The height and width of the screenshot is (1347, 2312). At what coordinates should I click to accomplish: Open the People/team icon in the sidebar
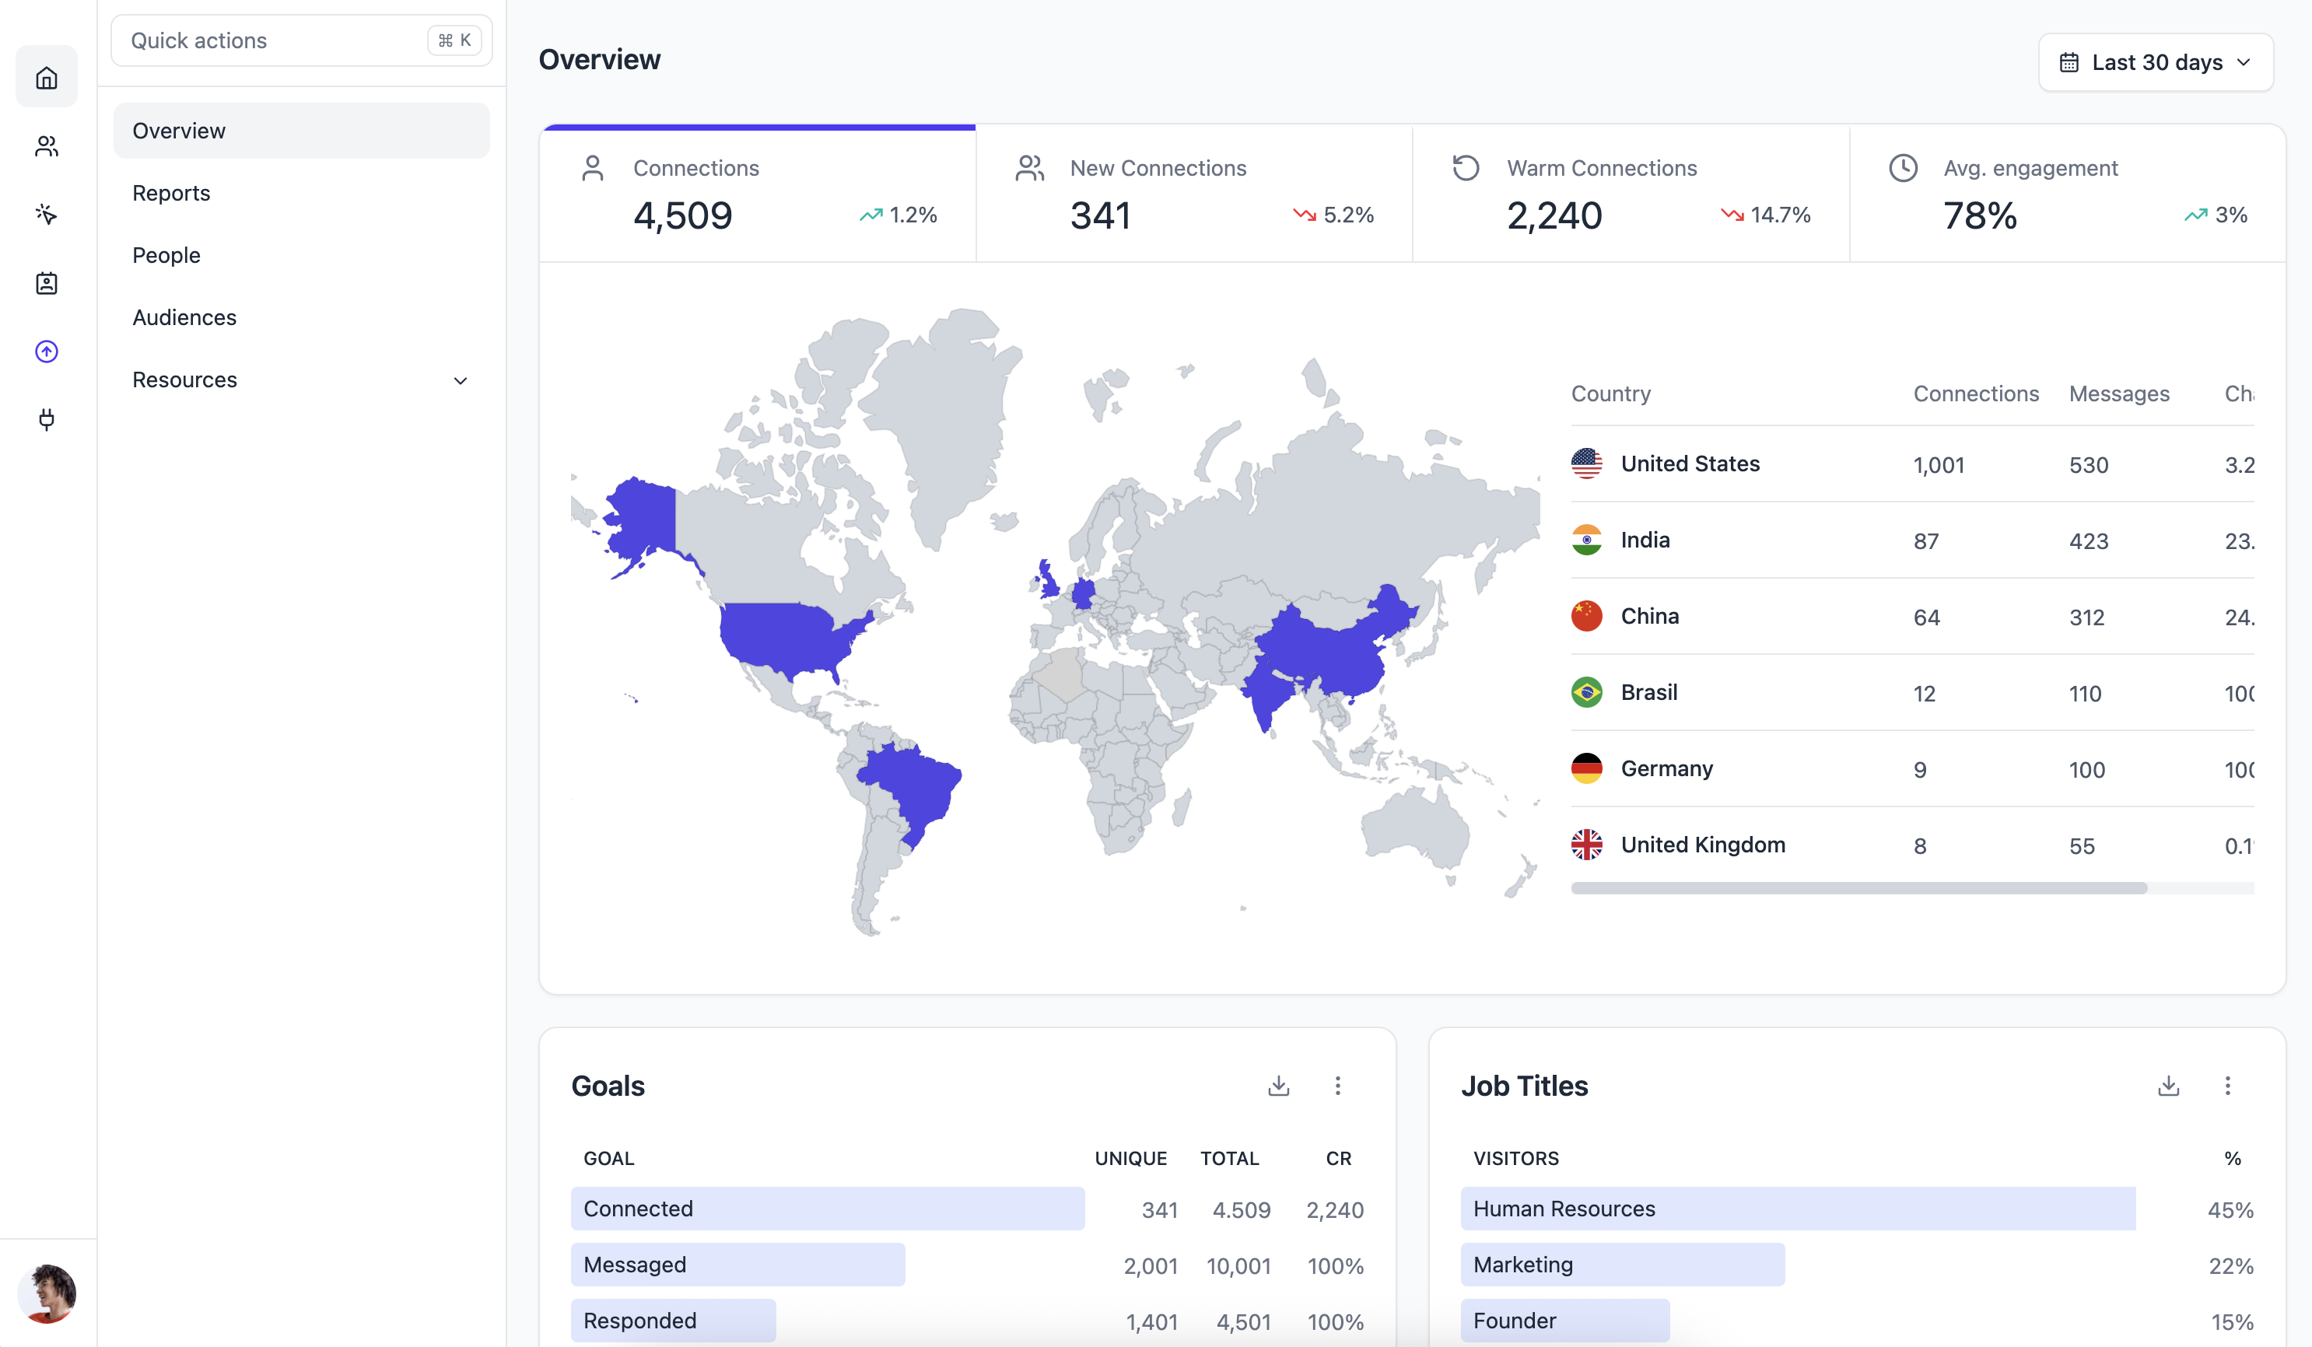(47, 145)
